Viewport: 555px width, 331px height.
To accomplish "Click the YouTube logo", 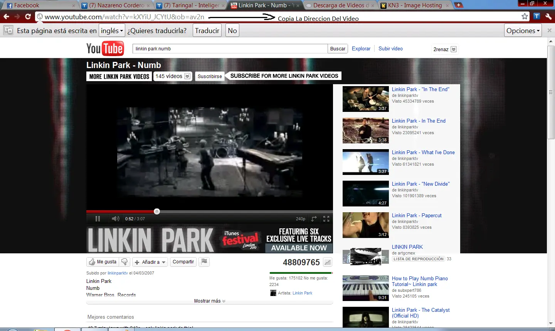I will click(105, 48).
